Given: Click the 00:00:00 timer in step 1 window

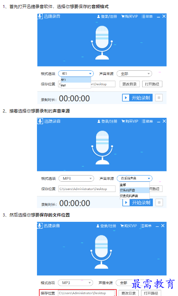Looking at the screenshot, I should point(74,99).
